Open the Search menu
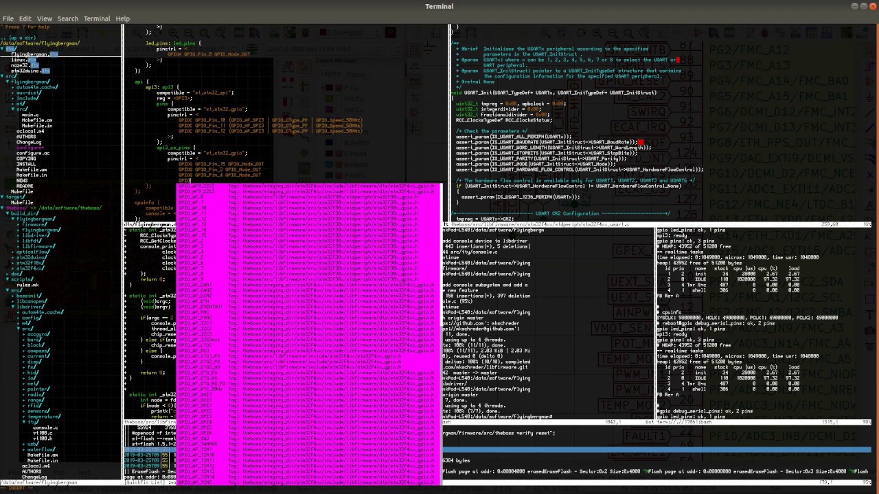 click(67, 19)
